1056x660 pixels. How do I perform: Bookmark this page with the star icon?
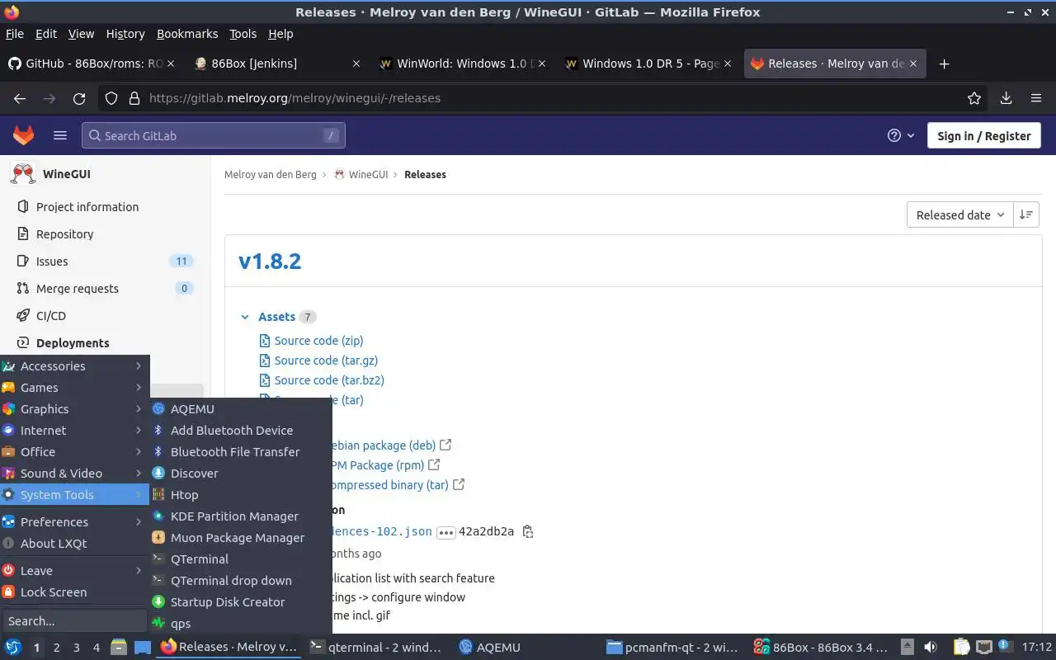(x=974, y=98)
